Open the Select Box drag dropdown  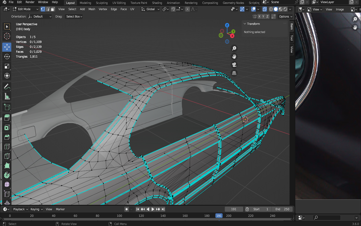[74, 17]
